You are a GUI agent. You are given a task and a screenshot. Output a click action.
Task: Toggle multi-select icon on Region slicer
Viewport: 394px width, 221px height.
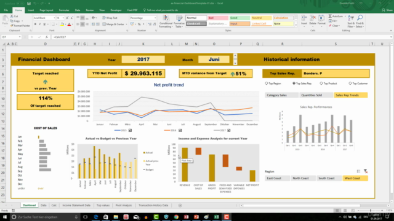(358, 171)
